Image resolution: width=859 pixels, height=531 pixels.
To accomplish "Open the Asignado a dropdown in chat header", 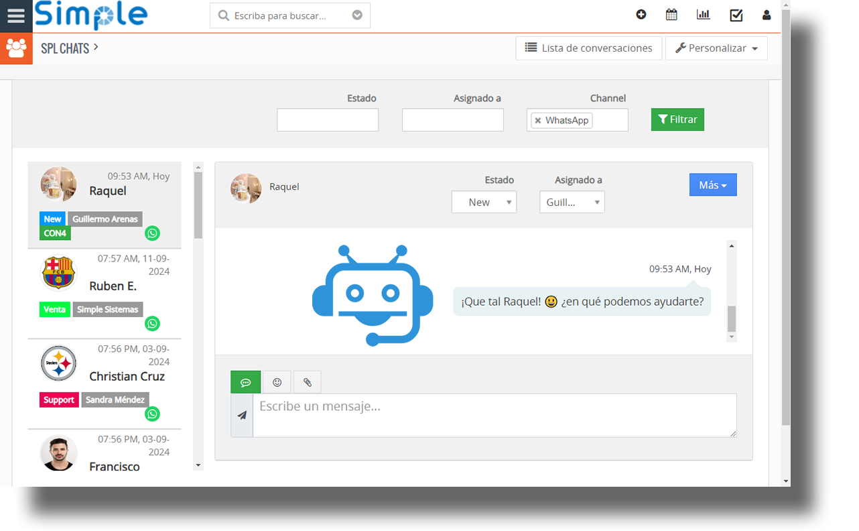I will pos(572,202).
